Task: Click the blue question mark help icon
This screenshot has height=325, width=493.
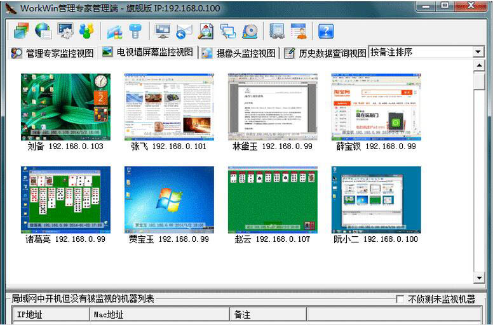Action: tap(325, 31)
